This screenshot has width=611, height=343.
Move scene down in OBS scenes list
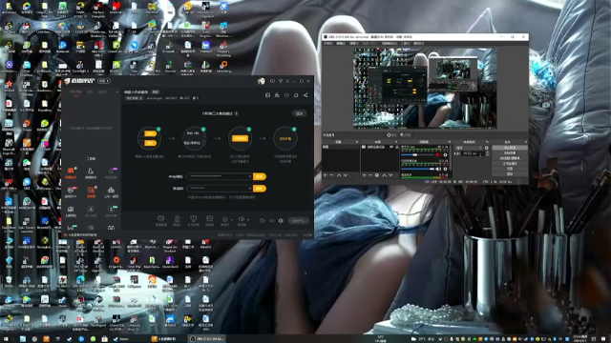coord(346,175)
